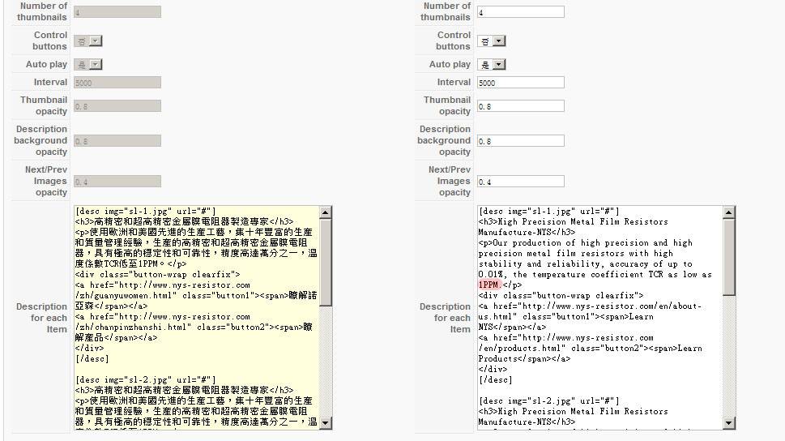Screen dimensions: 785x441
Task: Open the grayed-out Auto play dropdown
Action: pos(88,65)
